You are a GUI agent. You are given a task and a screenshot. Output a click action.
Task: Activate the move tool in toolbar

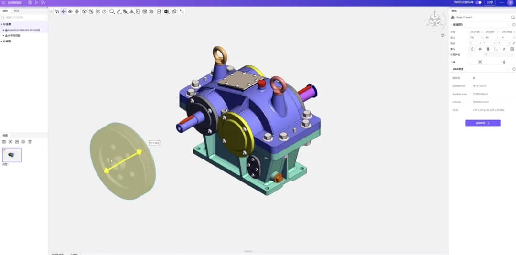[x=64, y=11]
